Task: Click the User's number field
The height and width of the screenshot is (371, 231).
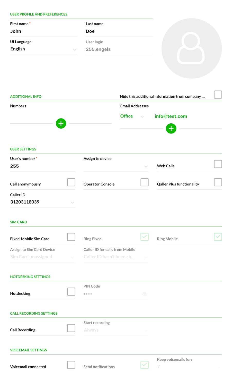Action: pyautogui.click(x=42, y=166)
